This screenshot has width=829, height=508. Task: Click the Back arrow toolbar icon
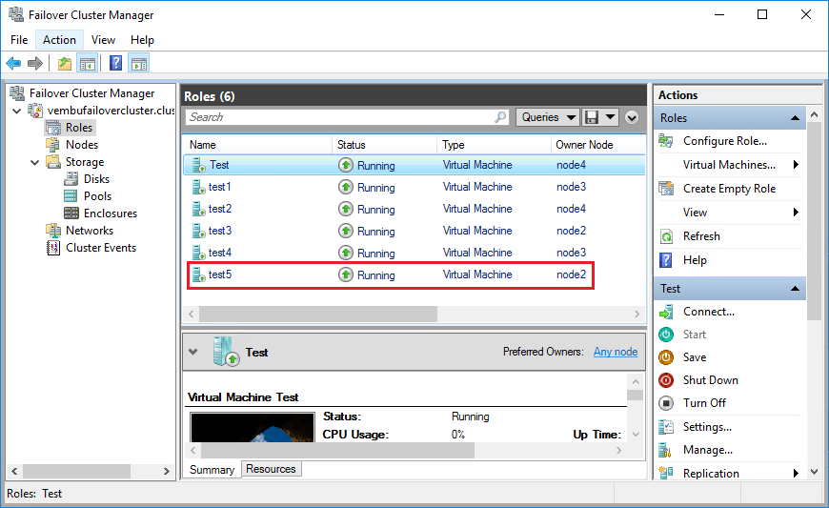[13, 64]
